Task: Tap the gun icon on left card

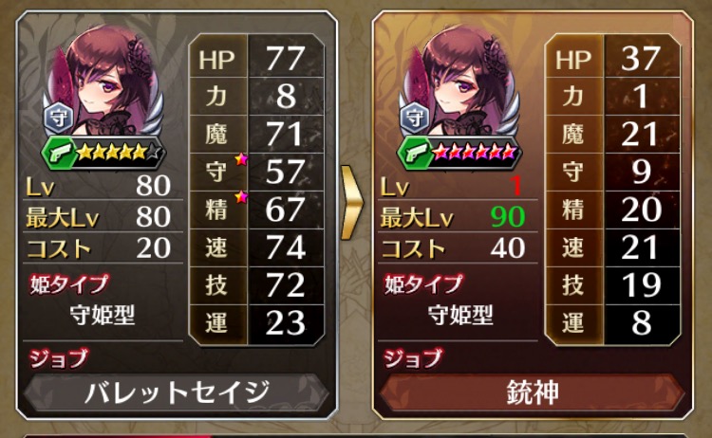Action: tap(58, 153)
